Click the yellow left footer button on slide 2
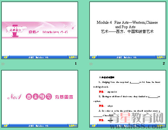Viewport: 168px width, 130px height. 93,57
